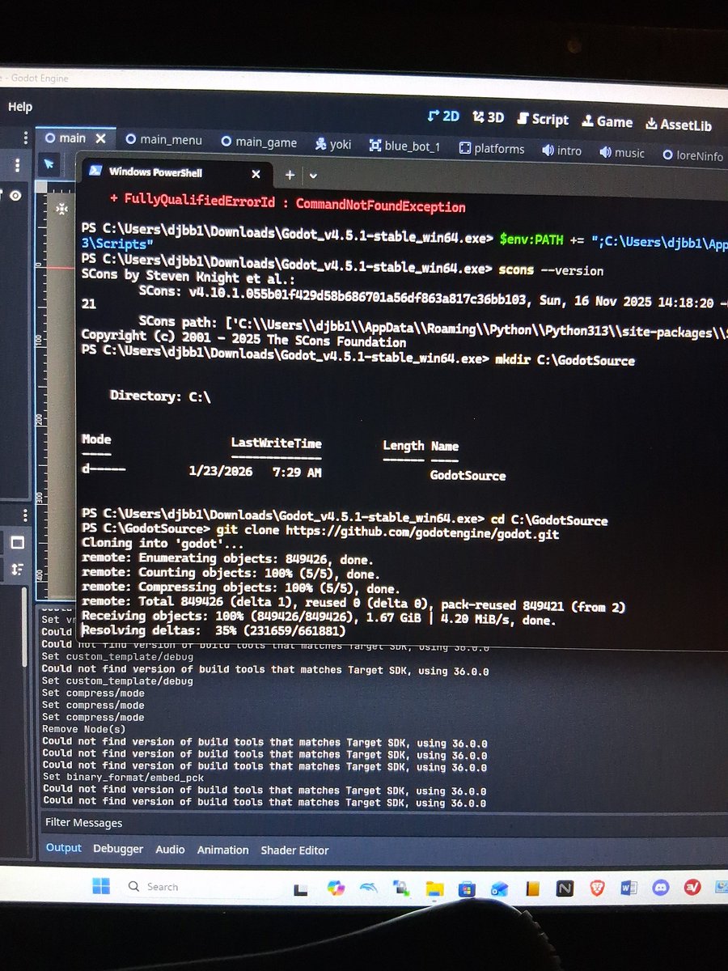Open File Explorer from the taskbar
Viewport: 728px width, 971px height.
[434, 888]
